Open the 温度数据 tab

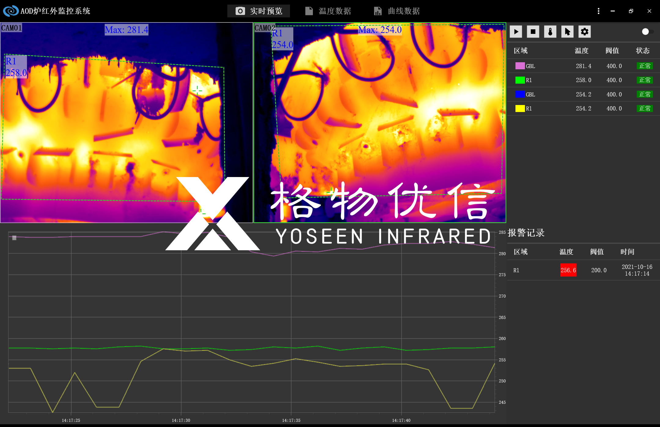pos(334,11)
